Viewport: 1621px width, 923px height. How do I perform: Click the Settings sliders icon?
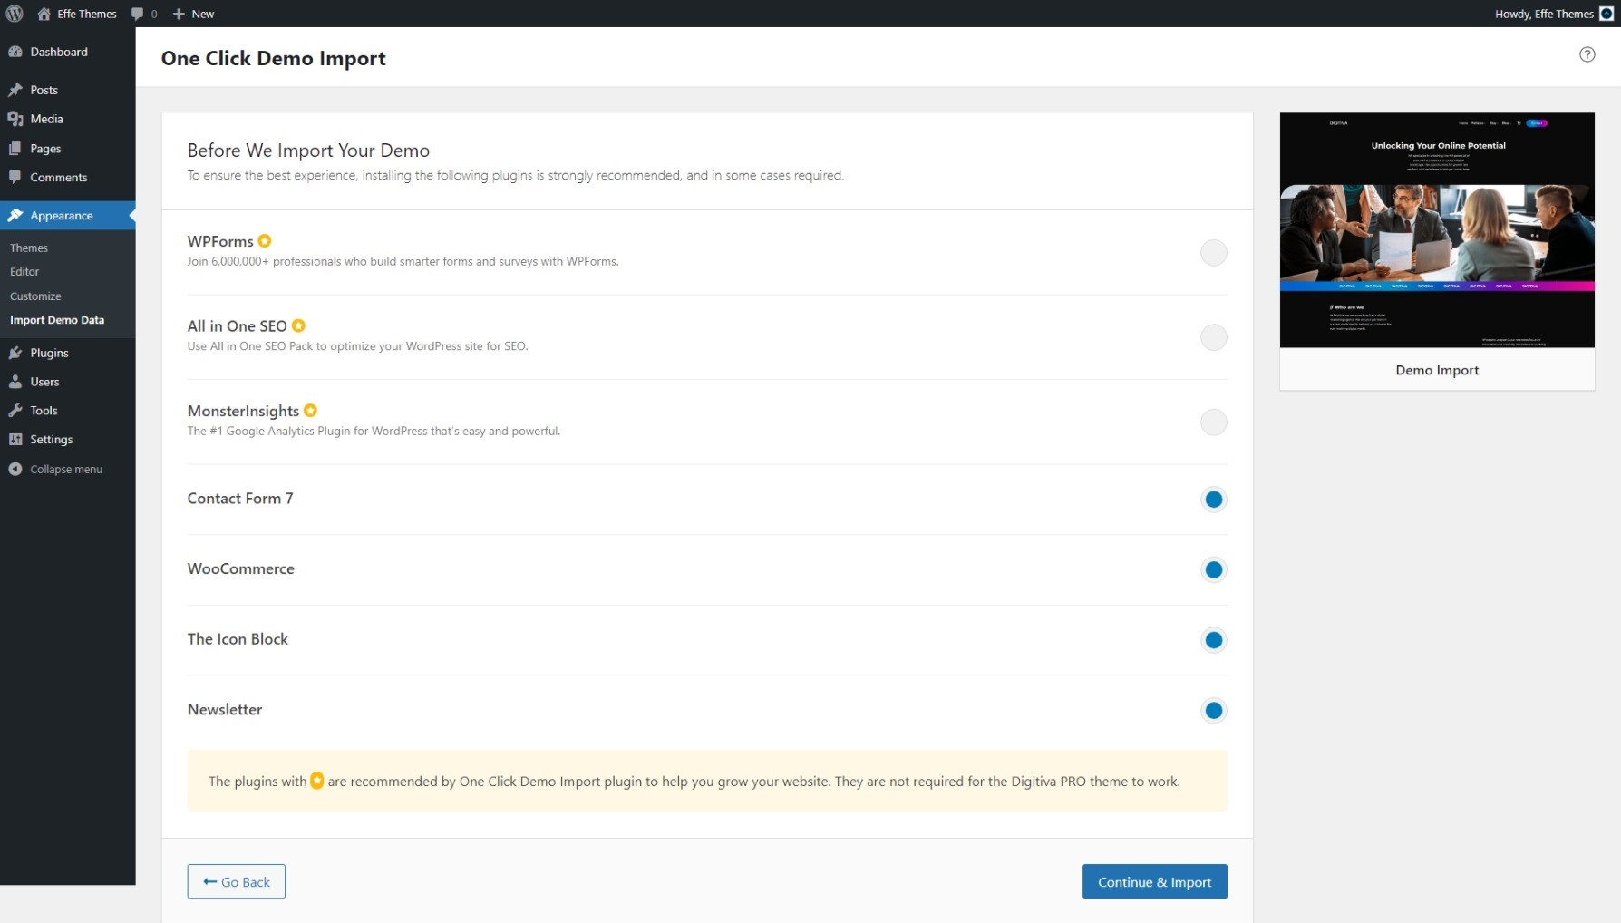tap(15, 440)
